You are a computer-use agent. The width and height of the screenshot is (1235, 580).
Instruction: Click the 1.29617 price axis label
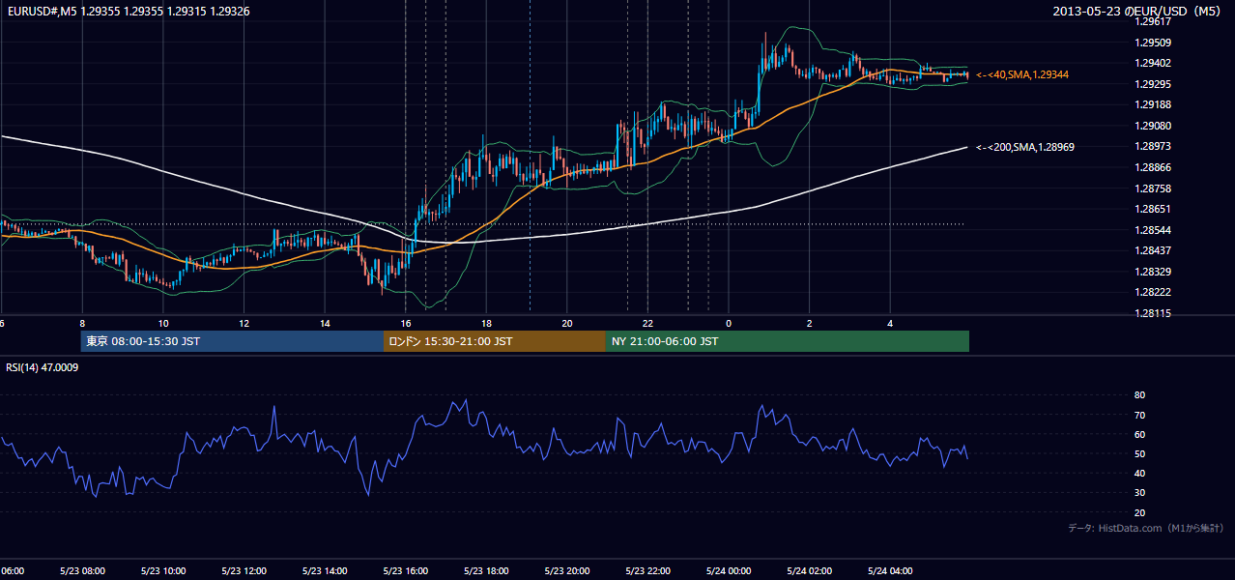[x=1154, y=21]
